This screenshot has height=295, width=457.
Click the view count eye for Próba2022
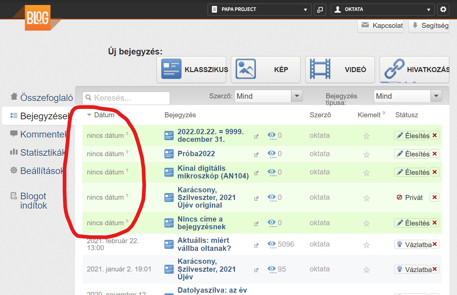tap(272, 153)
